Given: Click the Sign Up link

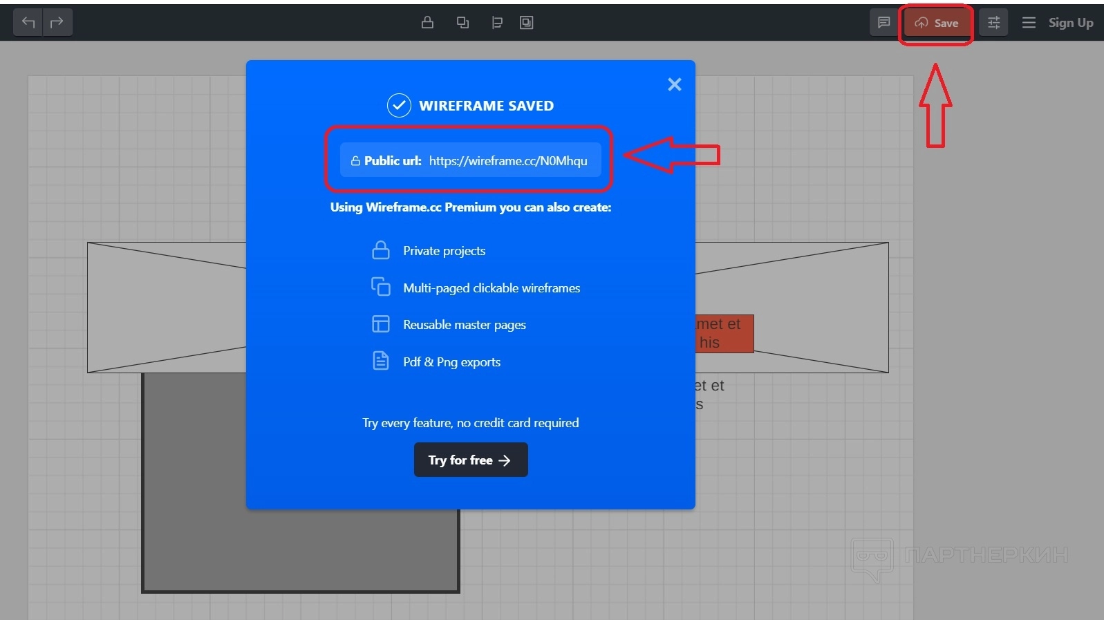Looking at the screenshot, I should tap(1071, 23).
